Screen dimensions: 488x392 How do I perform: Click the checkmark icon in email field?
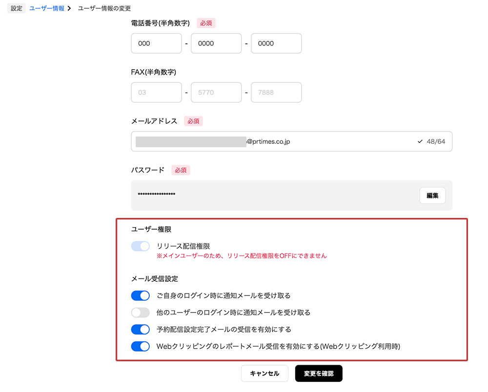[420, 141]
